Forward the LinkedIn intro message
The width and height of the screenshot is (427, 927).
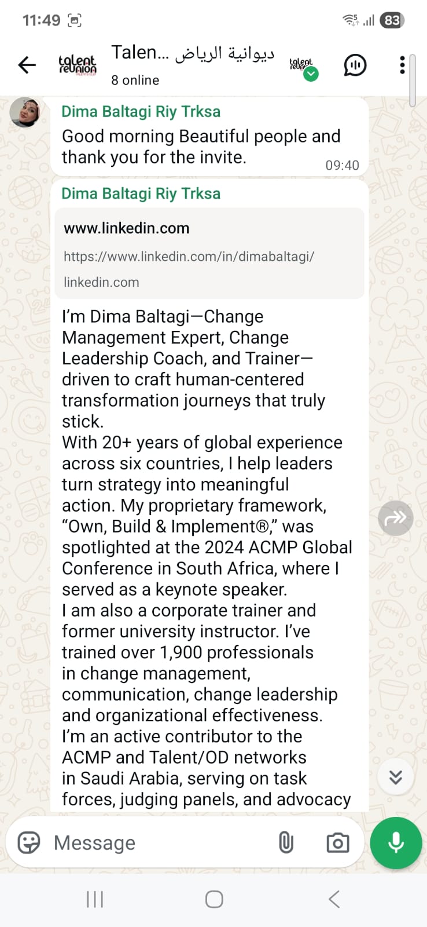396,518
